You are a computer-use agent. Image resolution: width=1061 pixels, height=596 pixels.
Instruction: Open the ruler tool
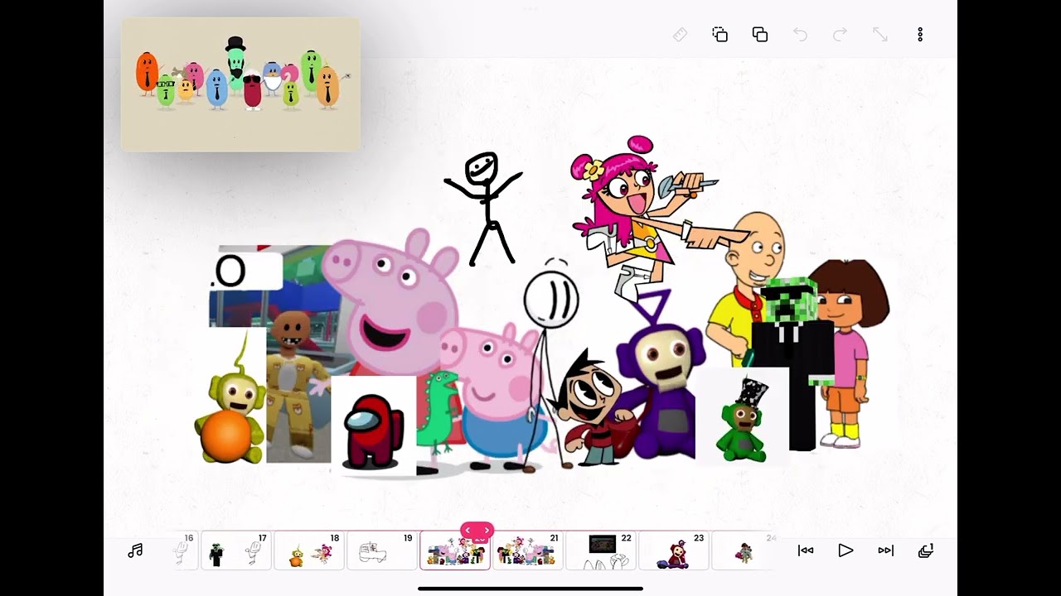pyautogui.click(x=680, y=35)
